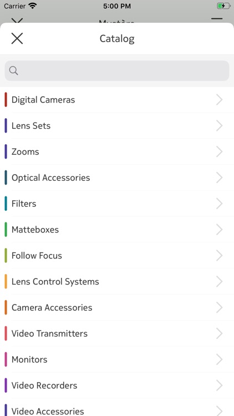Close the Catalog sheet with the X icon
The height and width of the screenshot is (416, 234).
coord(17,38)
